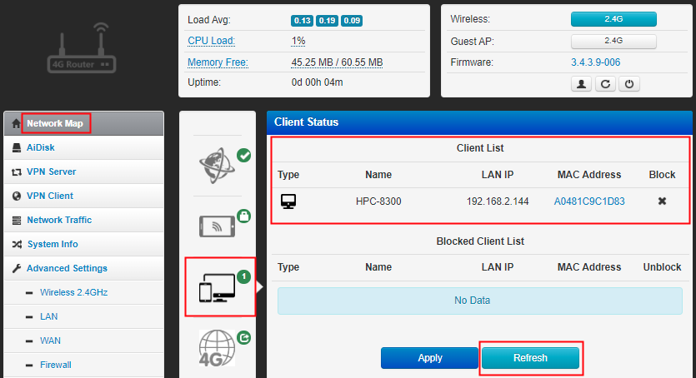Image resolution: width=696 pixels, height=378 pixels.
Task: Open the Network Map menu item
Action: point(55,123)
